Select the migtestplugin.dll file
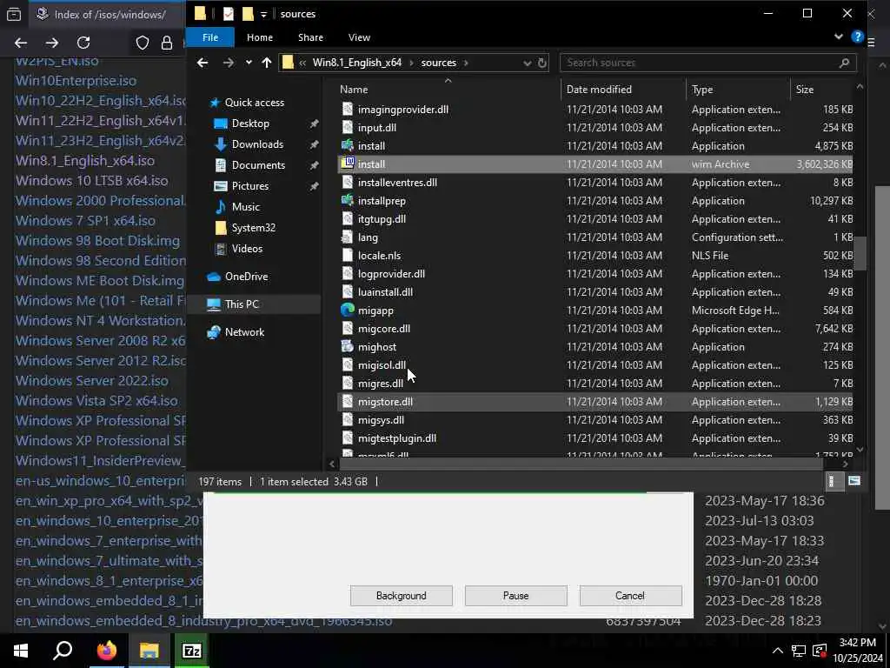 click(x=595, y=438)
